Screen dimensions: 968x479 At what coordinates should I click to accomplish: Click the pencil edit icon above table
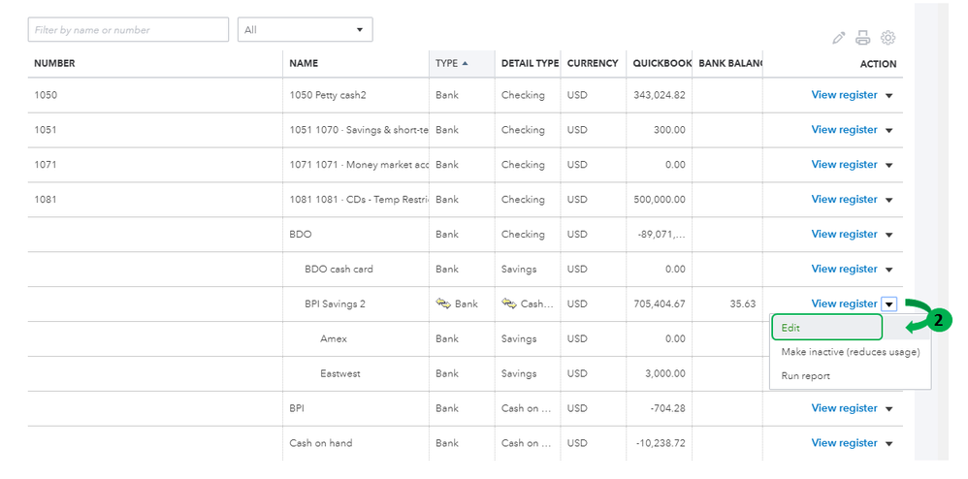point(839,38)
